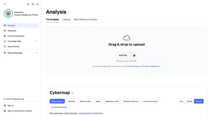This screenshot has height=116, width=212.
Task: Click the premium sign-in crown icon
Action: click(5, 111)
